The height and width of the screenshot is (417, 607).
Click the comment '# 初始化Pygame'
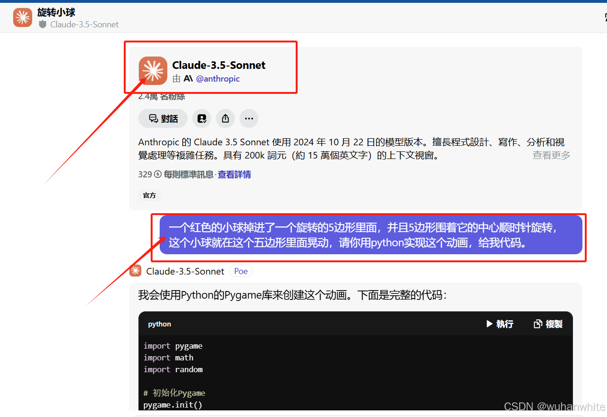coord(174,393)
